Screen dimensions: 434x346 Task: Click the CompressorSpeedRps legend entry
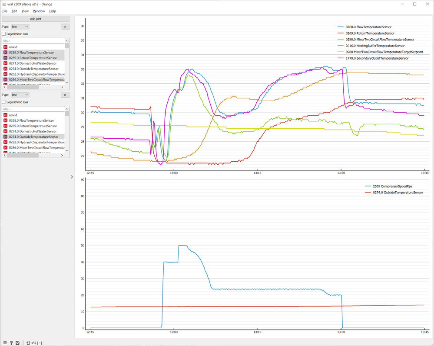point(391,186)
